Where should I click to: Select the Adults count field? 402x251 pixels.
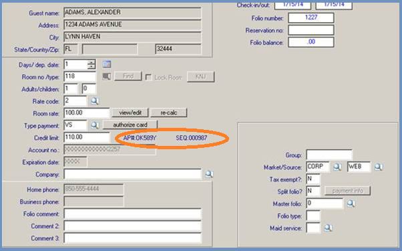(x=71, y=88)
